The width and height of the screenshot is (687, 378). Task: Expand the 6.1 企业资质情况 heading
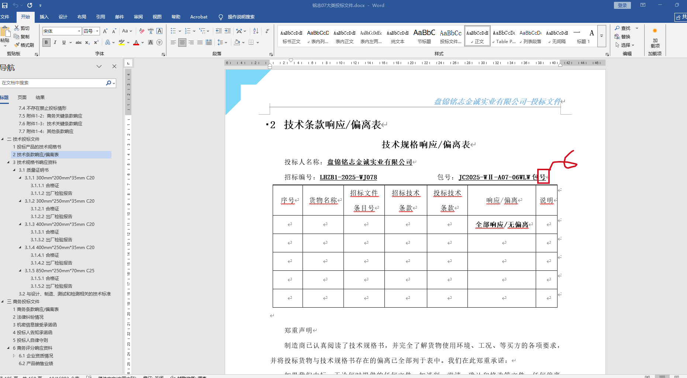tap(14, 356)
